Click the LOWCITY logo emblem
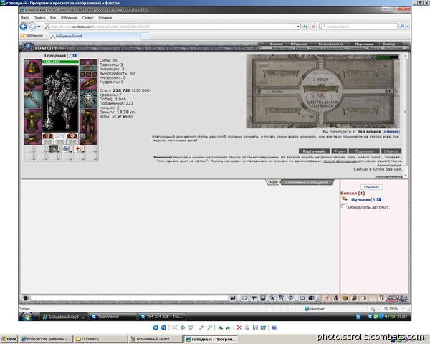Image resolution: width=430 pixels, height=344 pixels. click(28, 47)
